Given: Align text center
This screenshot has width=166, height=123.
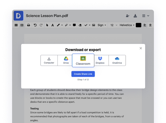Looking at the screenshot, I should (x=150, y=25).
